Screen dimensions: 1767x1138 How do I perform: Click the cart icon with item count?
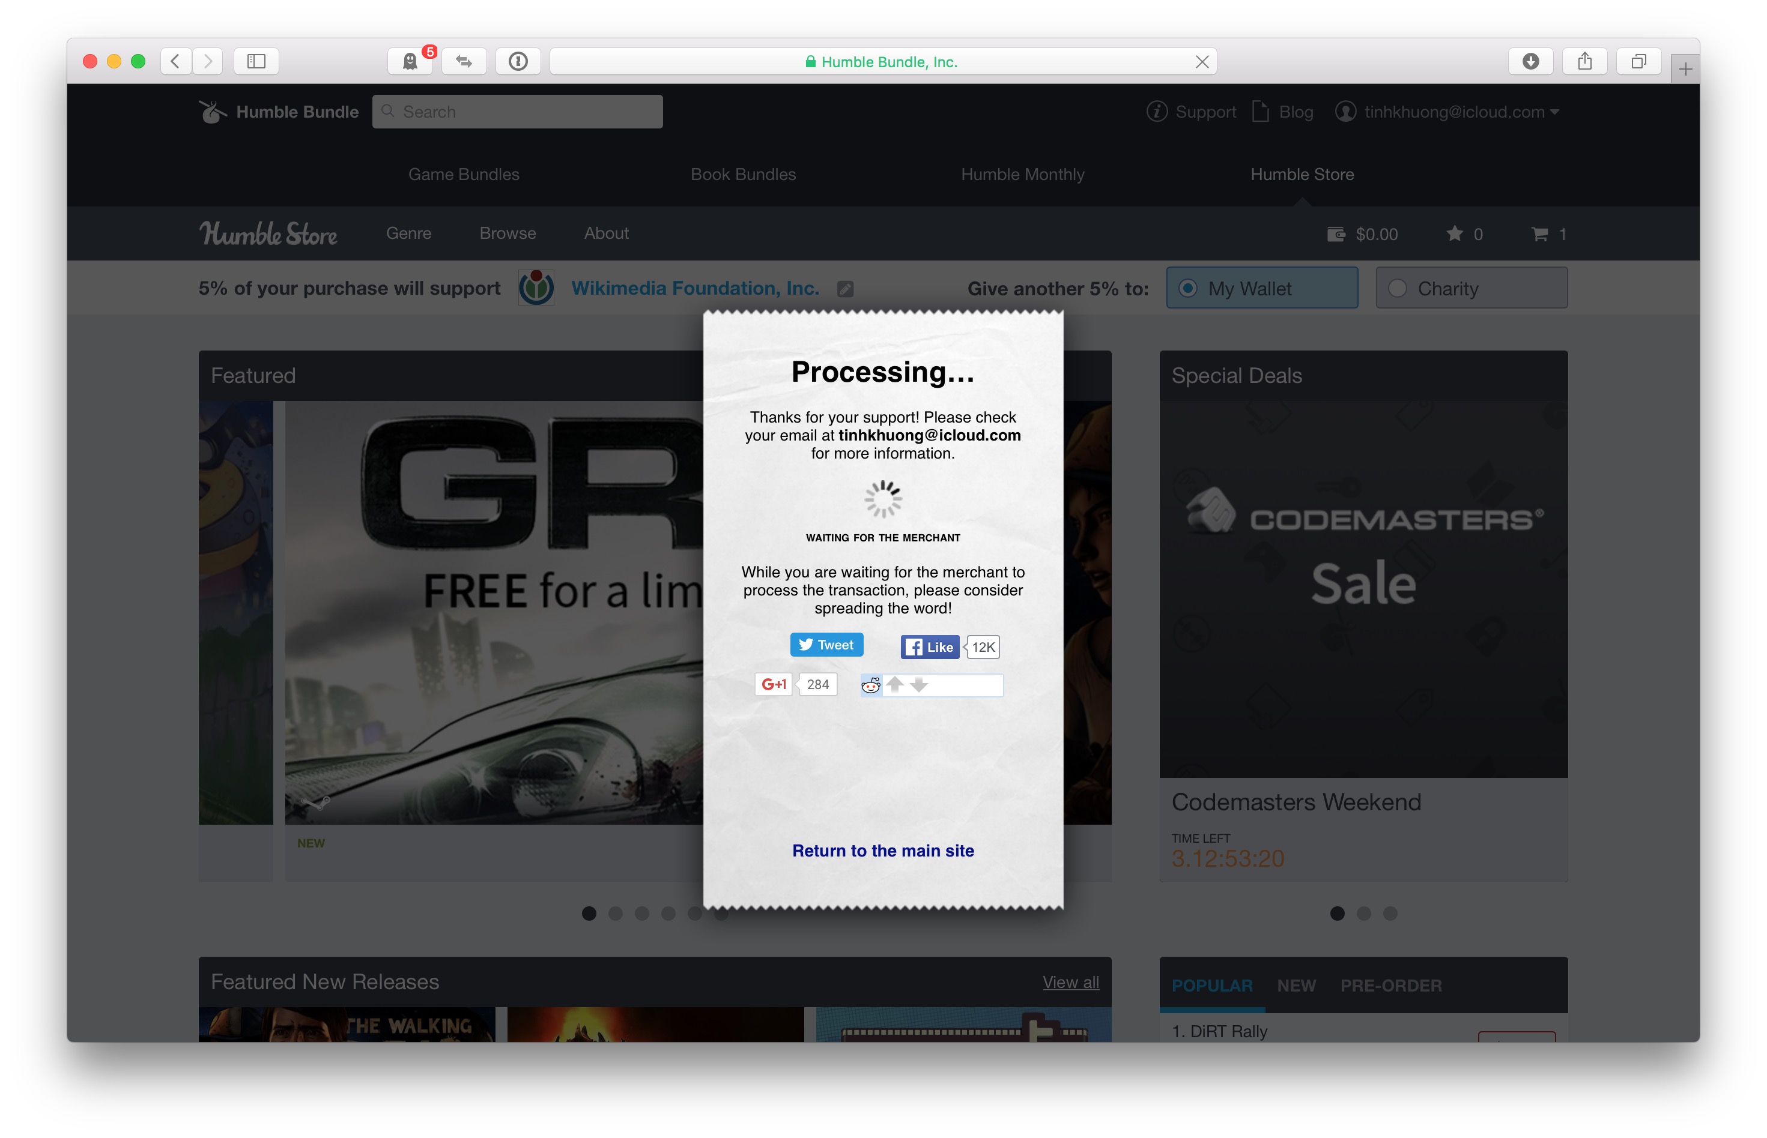tap(1545, 233)
